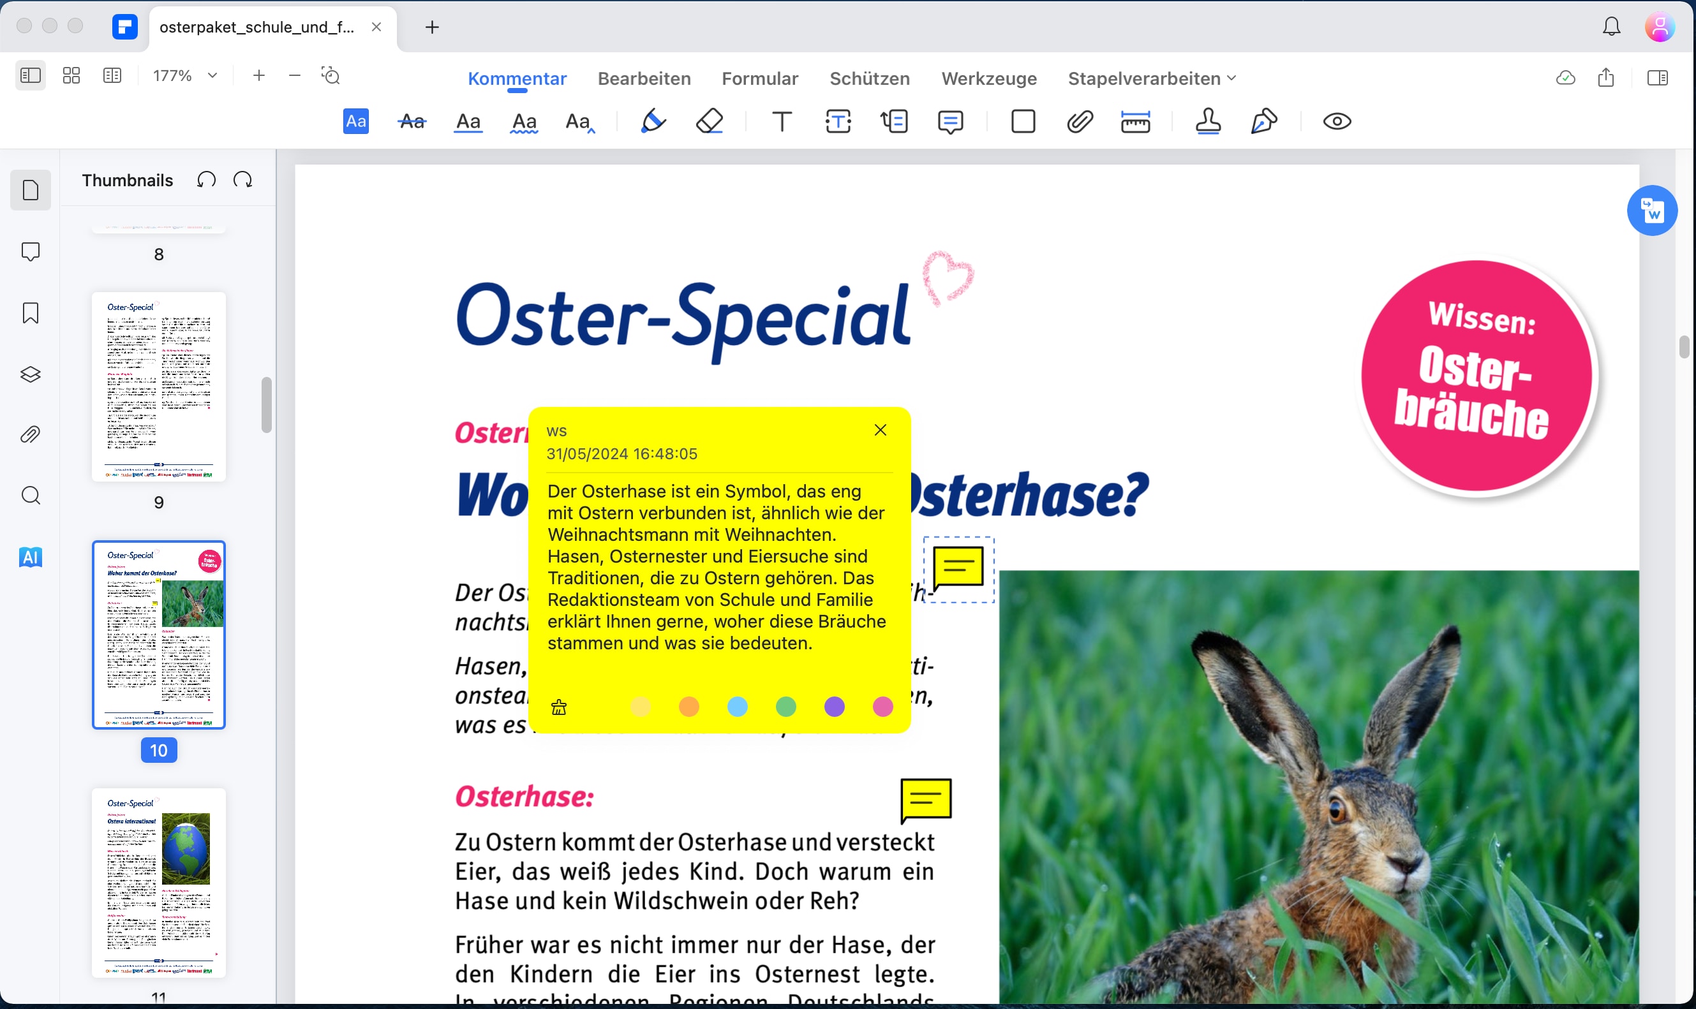Select the sticky note tool
Viewport: 1696px width, 1009px height.
[x=950, y=122]
